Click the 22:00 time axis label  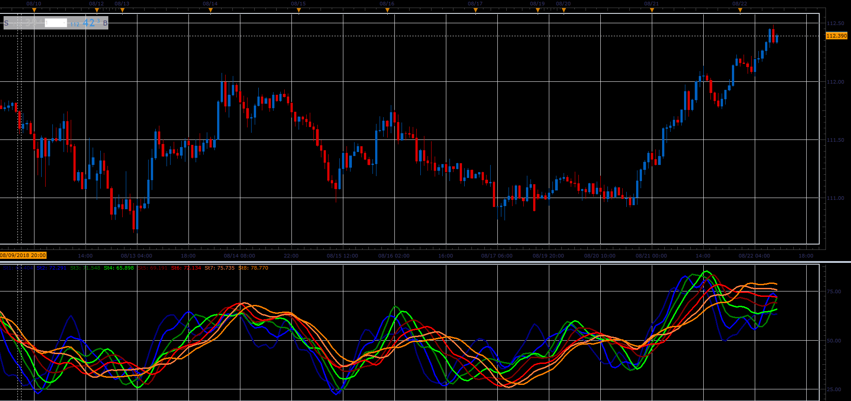coord(291,256)
